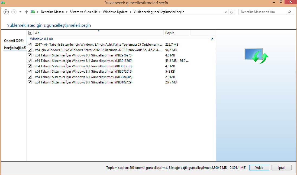Open Sistem ve Güvenlik breadcrumb

[x=83, y=12]
